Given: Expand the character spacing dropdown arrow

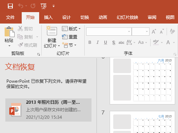Looking at the screenshot, I should [x=134, y=42].
